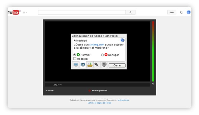Switch to the Flash privacy eye tab

tap(83, 65)
